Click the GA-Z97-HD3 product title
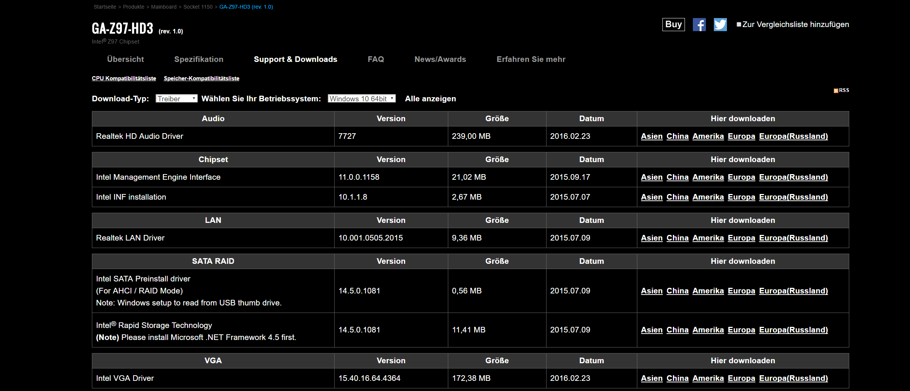The image size is (910, 391). tap(123, 29)
